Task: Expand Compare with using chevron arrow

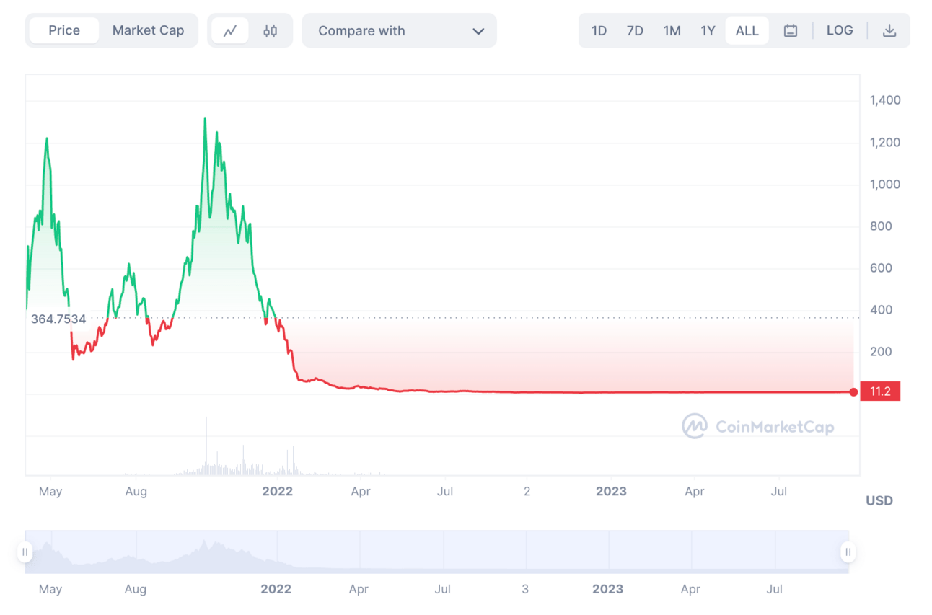Action: tap(478, 31)
